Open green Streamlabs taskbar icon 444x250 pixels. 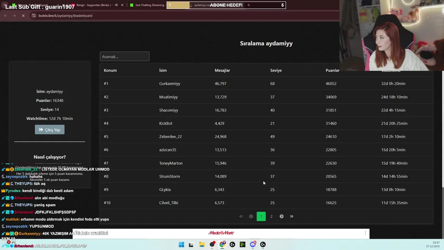click(242, 244)
